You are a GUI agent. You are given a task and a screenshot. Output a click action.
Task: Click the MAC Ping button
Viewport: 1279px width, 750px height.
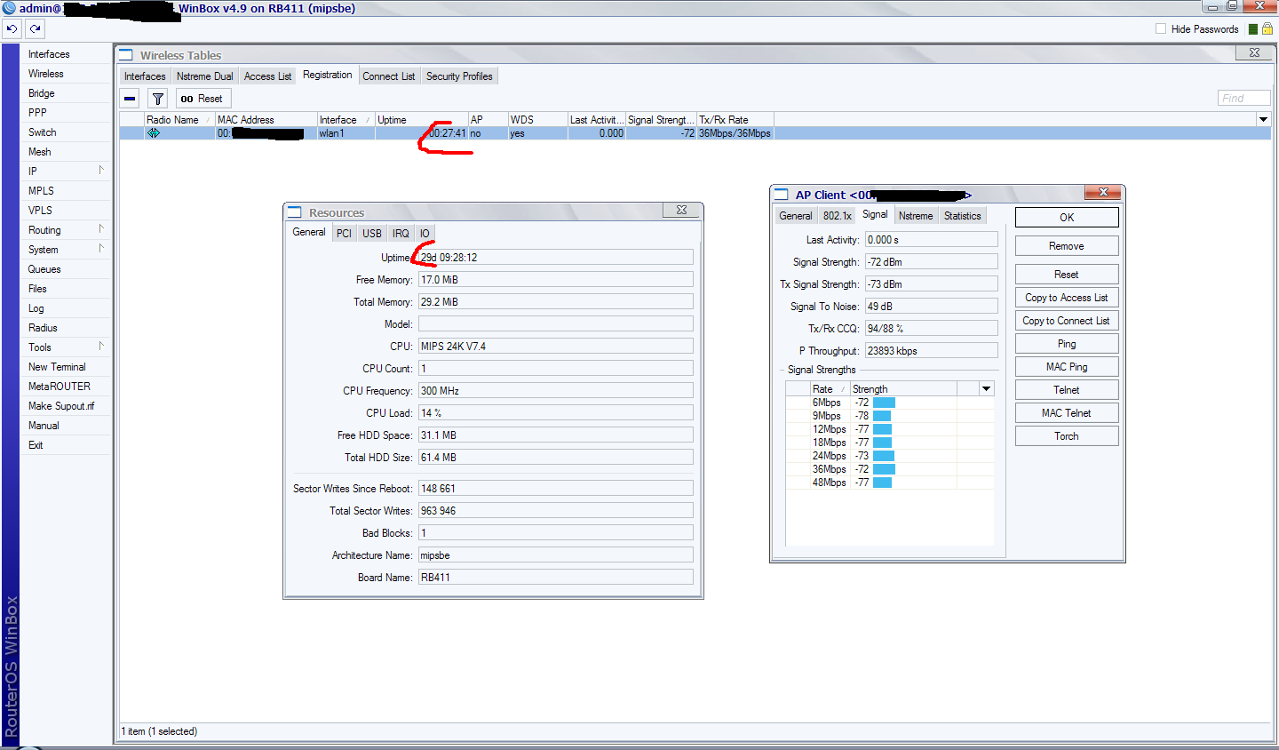pos(1067,367)
